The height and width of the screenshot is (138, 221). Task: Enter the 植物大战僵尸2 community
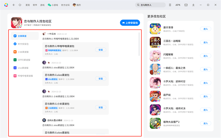206,123
